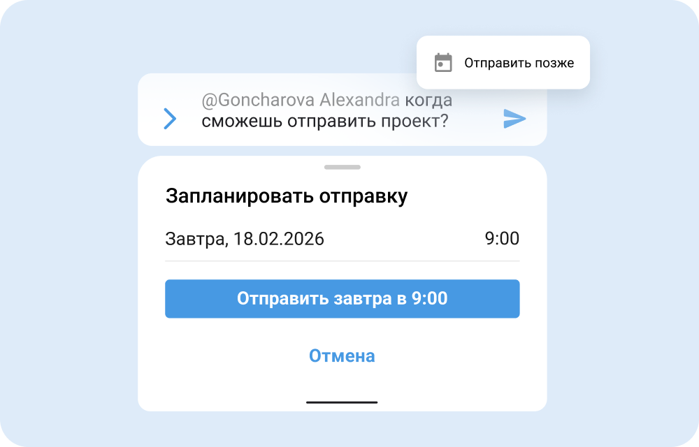Tap the blue chevron arrow in the message bar
This screenshot has height=447, width=699.
tap(168, 119)
